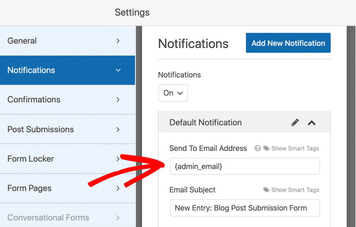Open the General settings section

tap(67, 41)
